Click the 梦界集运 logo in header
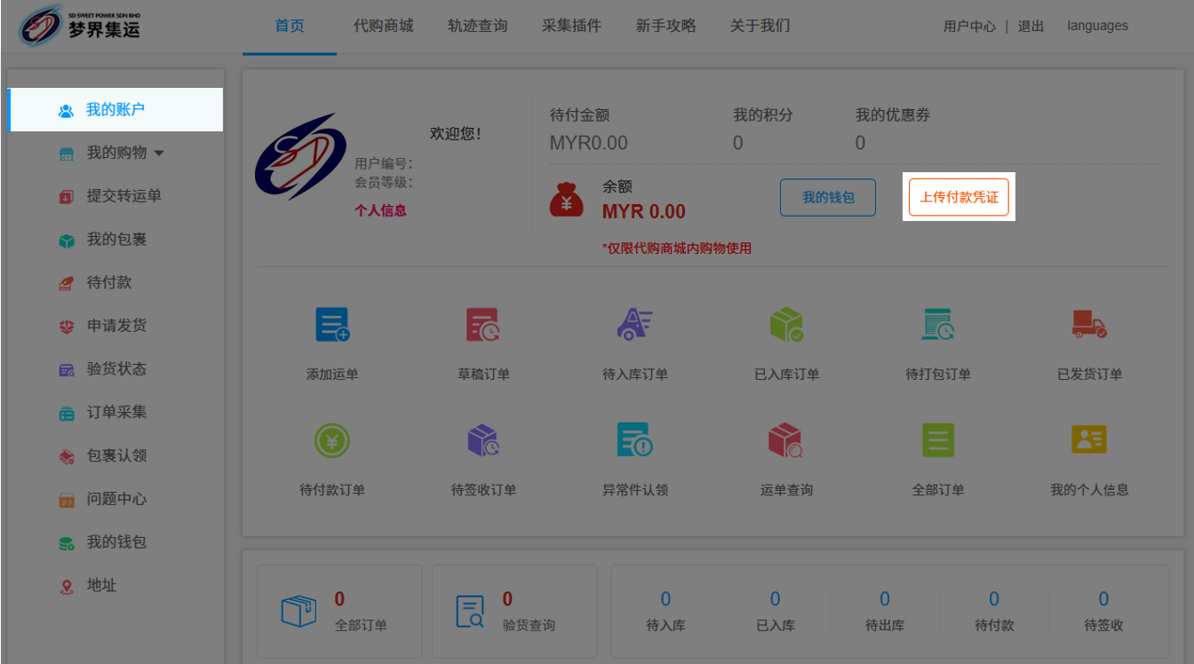This screenshot has width=1194, height=664. coord(79,27)
